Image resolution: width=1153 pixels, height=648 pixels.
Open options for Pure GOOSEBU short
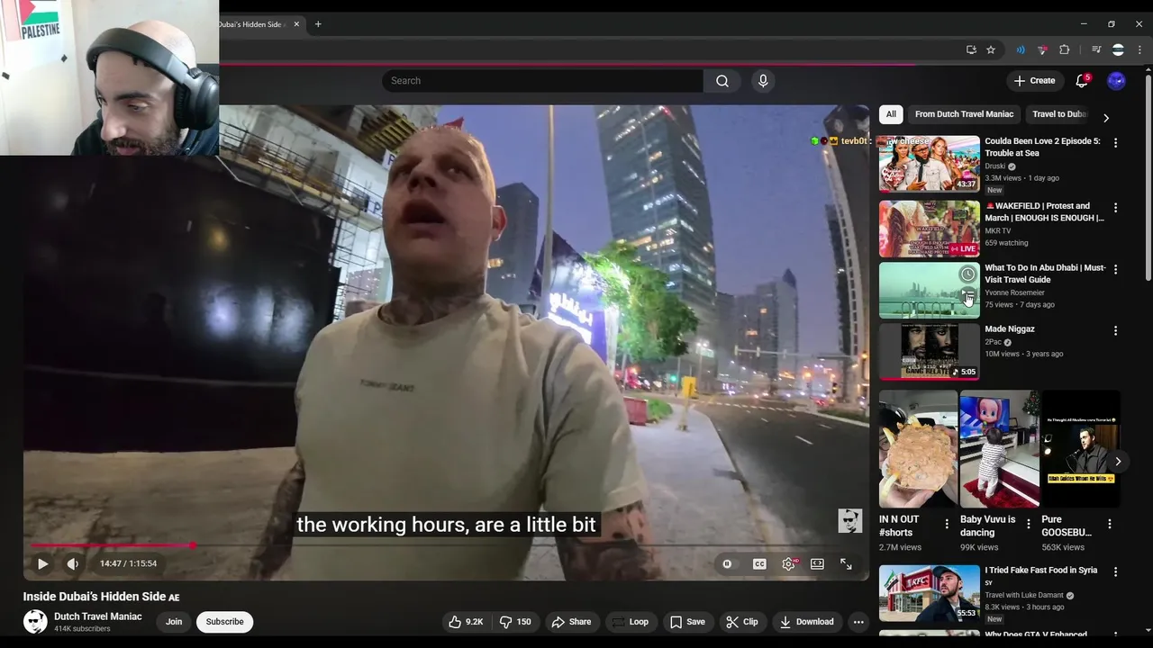[1109, 524]
